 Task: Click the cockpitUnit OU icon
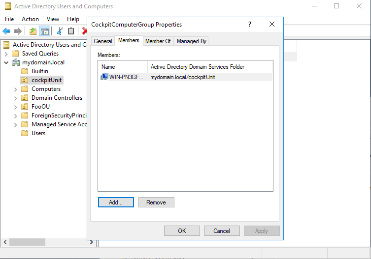[x=25, y=80]
